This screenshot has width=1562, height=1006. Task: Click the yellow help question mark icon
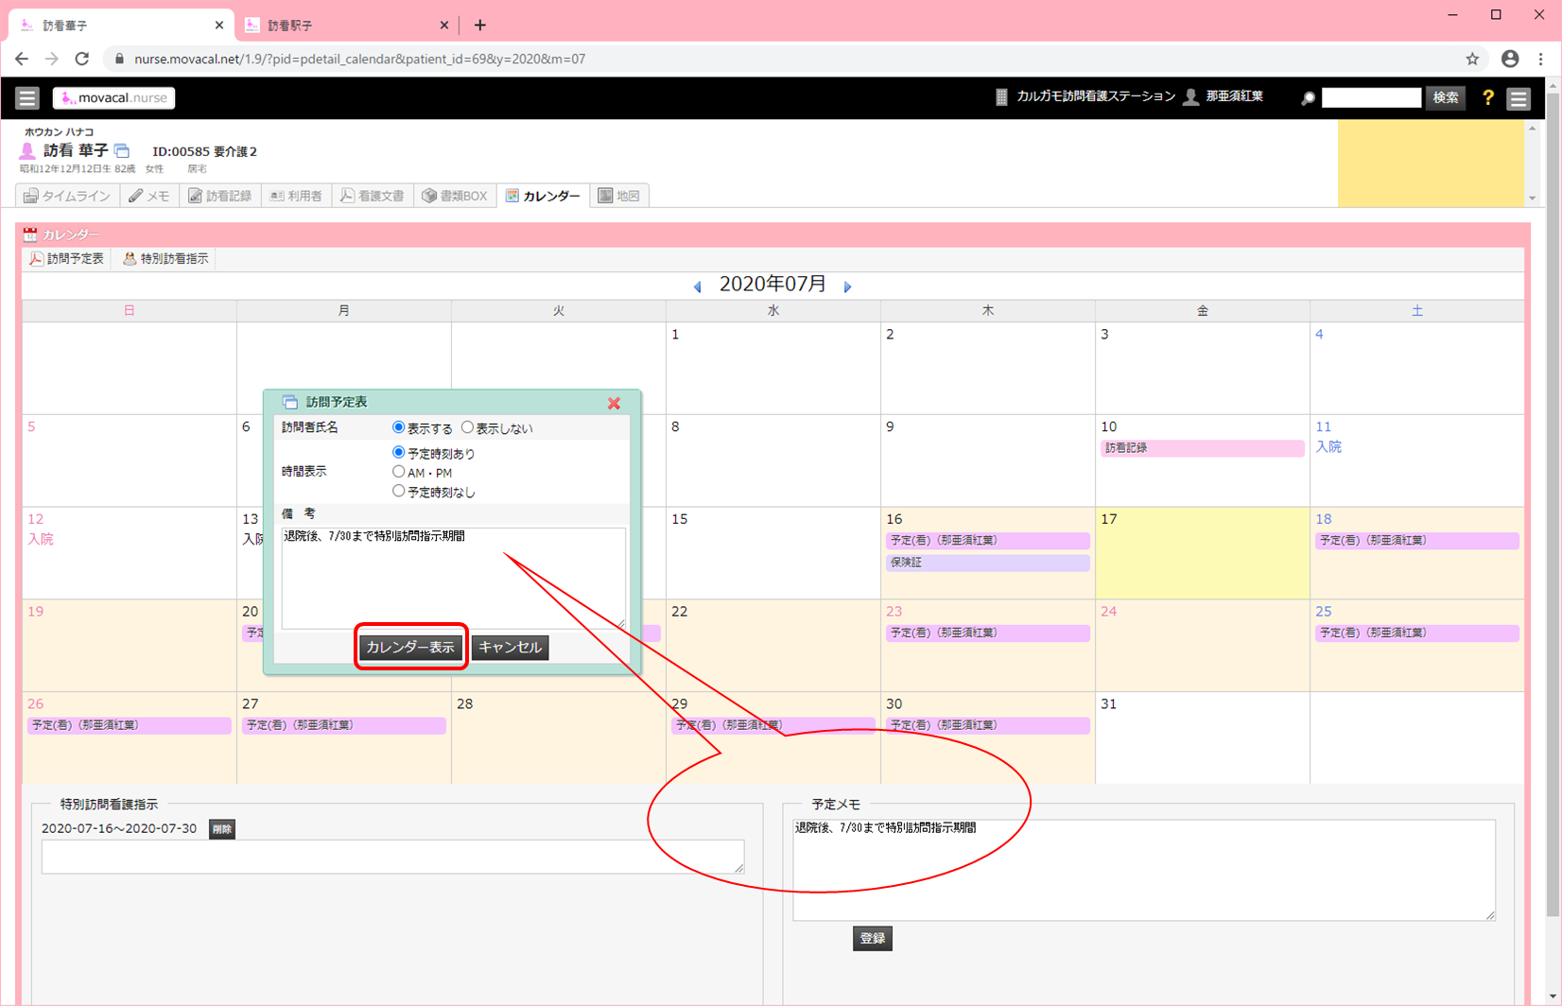pyautogui.click(x=1487, y=97)
